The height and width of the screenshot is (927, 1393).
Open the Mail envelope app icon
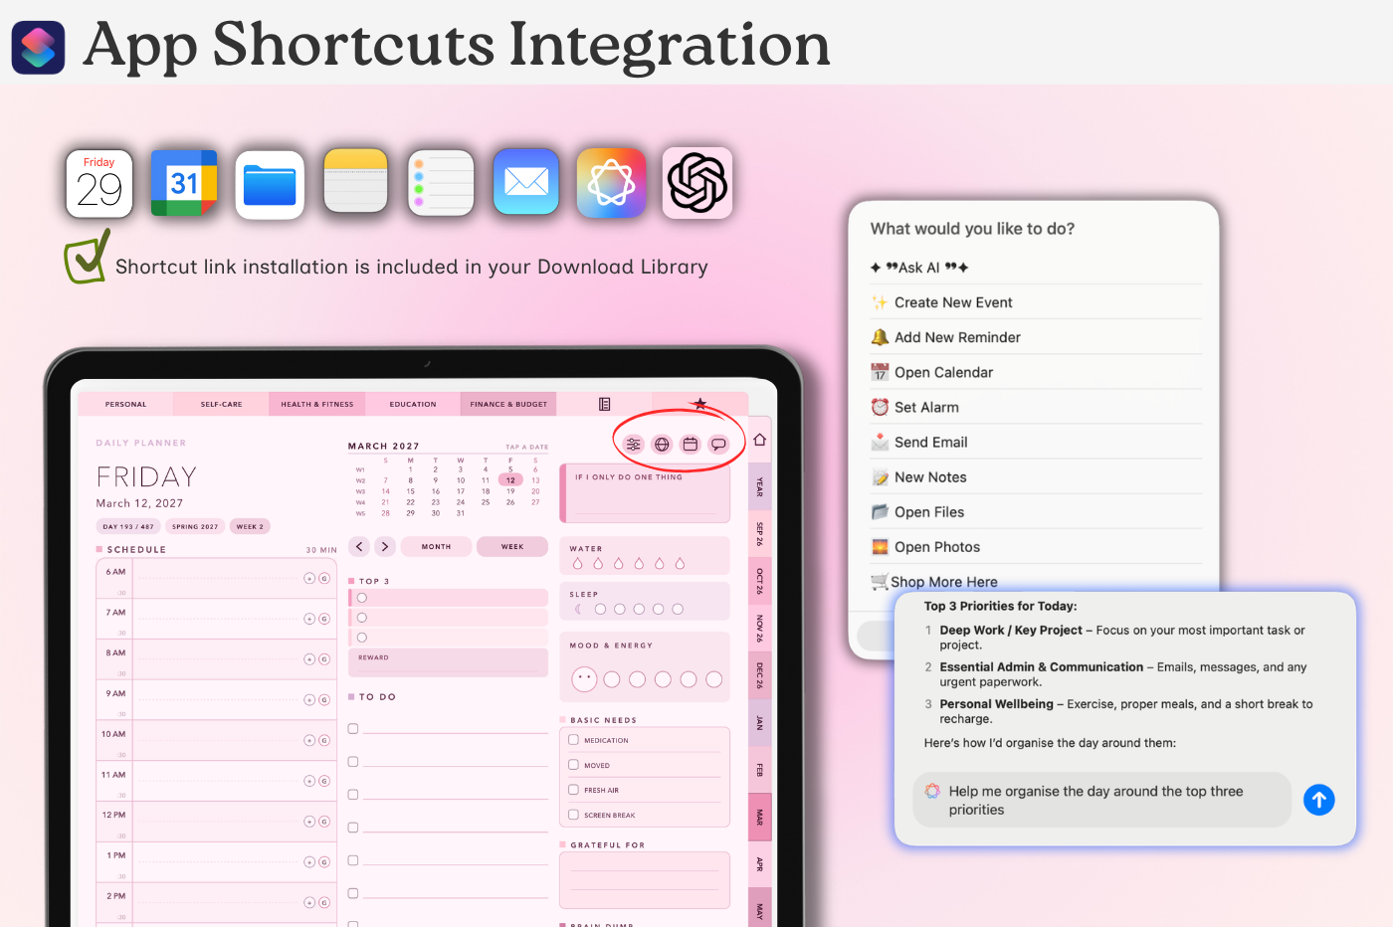(x=526, y=181)
